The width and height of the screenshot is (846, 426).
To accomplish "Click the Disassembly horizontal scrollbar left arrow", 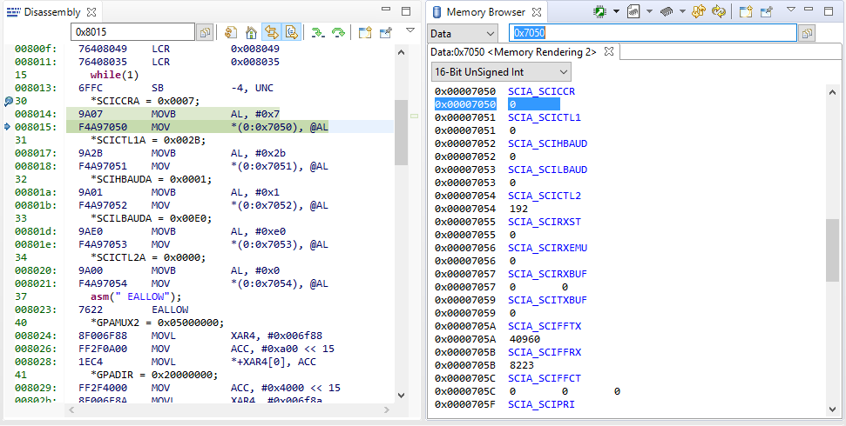I will tap(71, 409).
